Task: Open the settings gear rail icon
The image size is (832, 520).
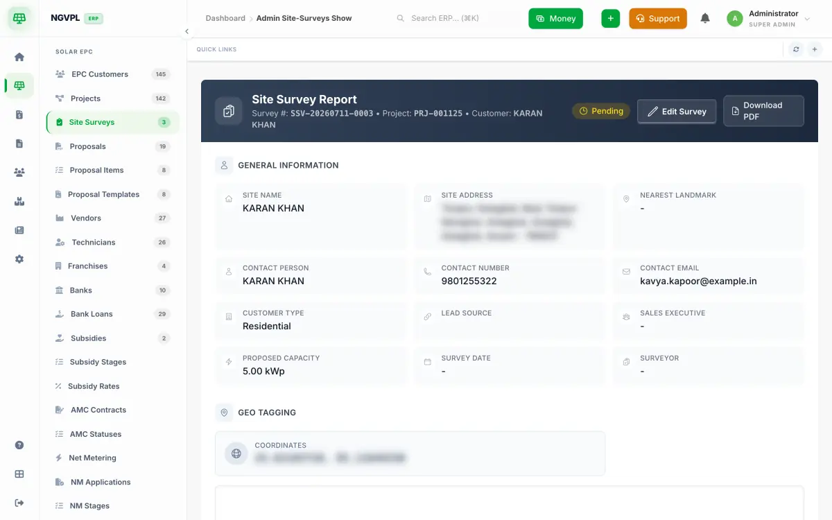Action: (19, 259)
